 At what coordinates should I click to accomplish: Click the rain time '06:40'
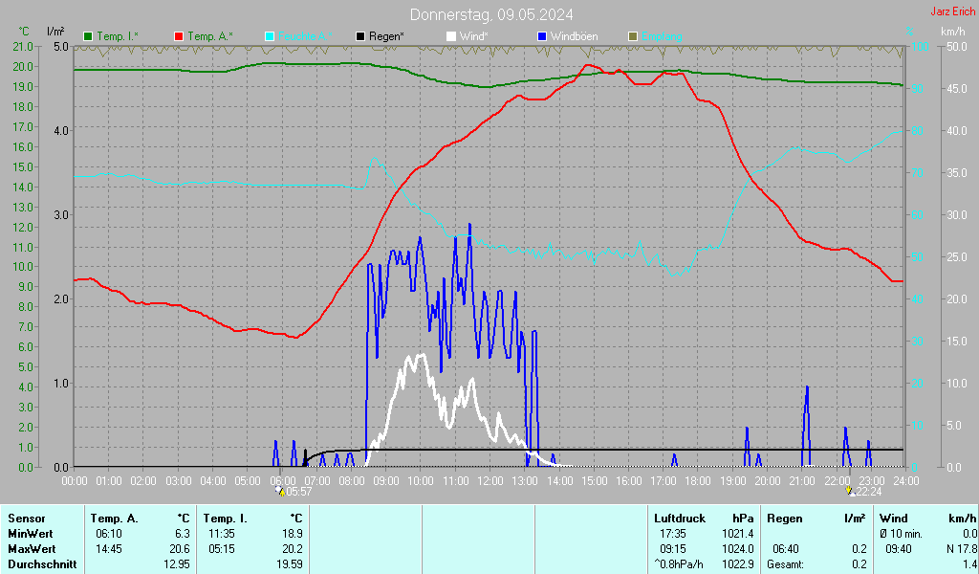786,549
